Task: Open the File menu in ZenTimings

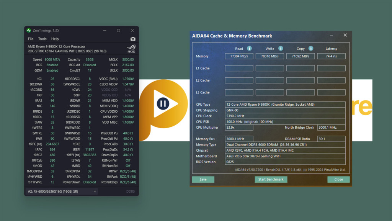Action: click(31, 39)
